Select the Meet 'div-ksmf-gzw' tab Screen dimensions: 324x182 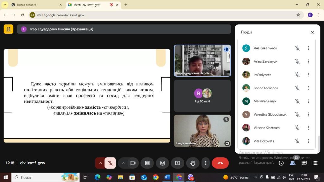[x=93, y=5]
